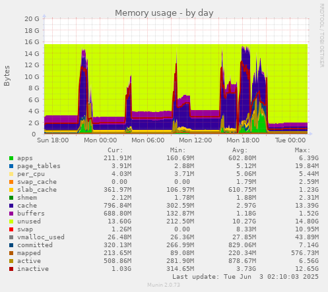328x292 pixels.
Task: Click the 'inactive' legend label
Action: (x=33, y=269)
